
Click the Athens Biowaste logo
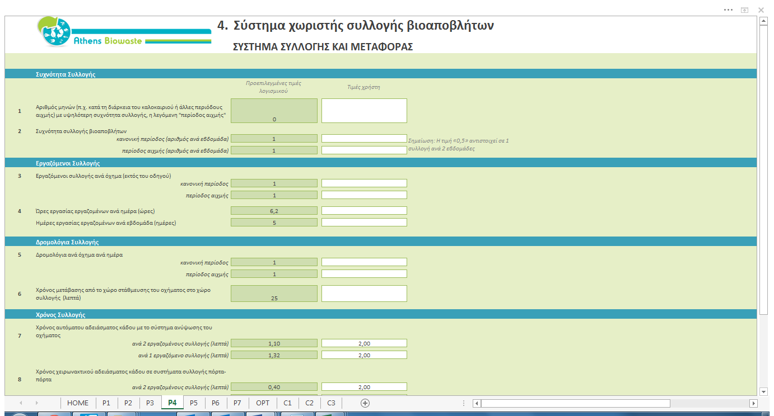pyautogui.click(x=124, y=32)
